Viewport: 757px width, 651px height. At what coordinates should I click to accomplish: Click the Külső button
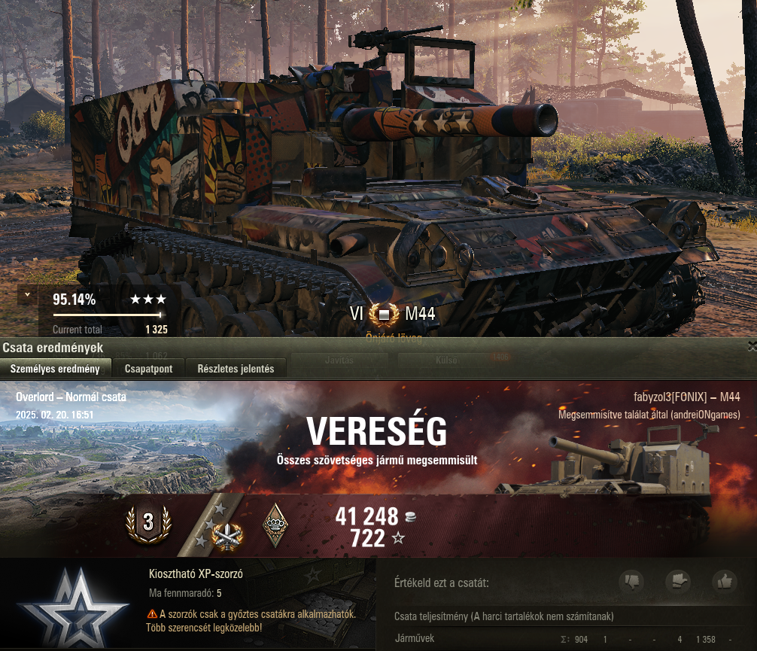(x=446, y=360)
